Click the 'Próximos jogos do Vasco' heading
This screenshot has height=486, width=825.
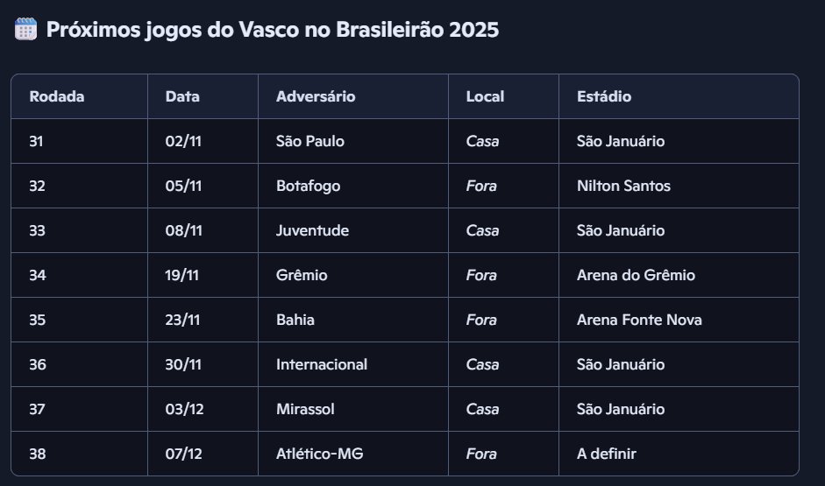coord(272,30)
